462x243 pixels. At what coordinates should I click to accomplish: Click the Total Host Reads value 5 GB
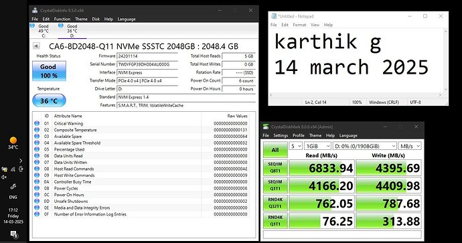pos(238,56)
